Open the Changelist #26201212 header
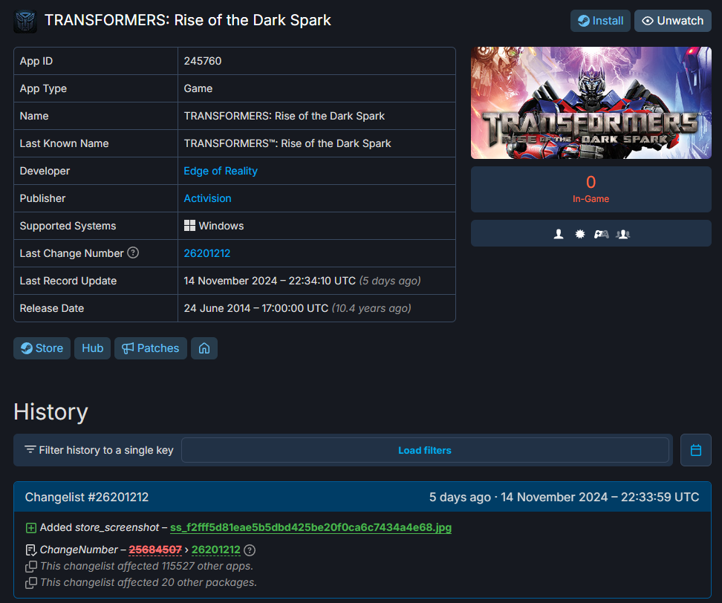The width and height of the screenshot is (722, 603). [87, 497]
